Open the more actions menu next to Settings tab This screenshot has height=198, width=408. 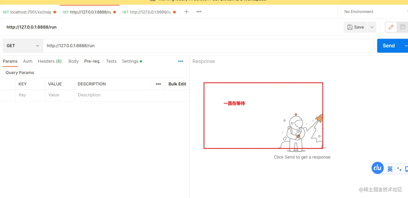pyautogui.click(x=181, y=61)
